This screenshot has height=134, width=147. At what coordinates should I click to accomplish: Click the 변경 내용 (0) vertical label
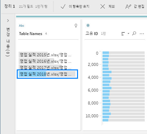click(8, 42)
